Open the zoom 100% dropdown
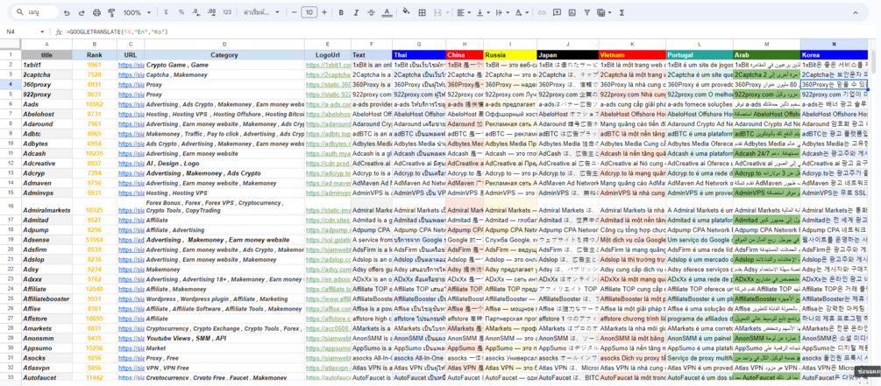 point(137,12)
